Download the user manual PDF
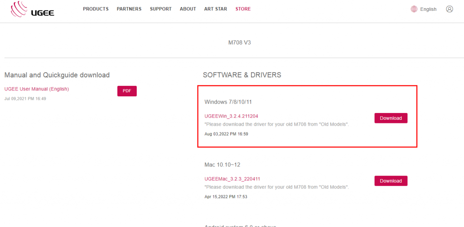Image resolution: width=464 pixels, height=227 pixels. click(127, 91)
